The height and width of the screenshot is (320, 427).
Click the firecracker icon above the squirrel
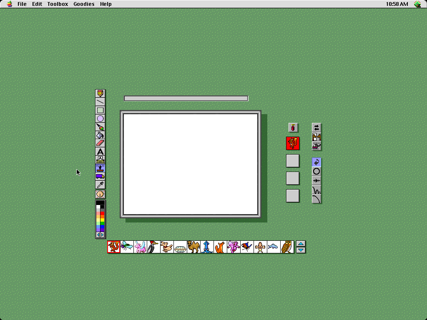[x=293, y=127]
